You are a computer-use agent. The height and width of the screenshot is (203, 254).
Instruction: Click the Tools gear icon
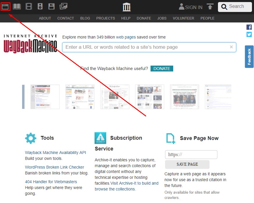click(x=31, y=138)
